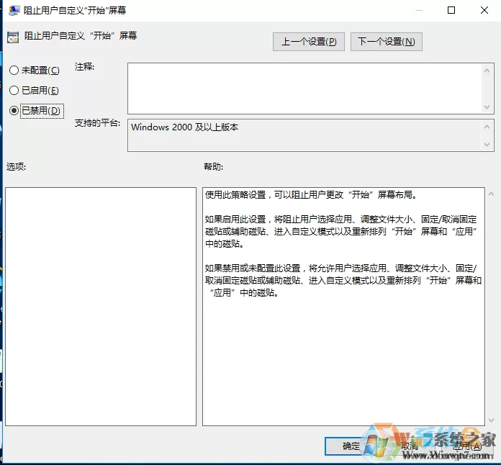Image resolution: width=501 pixels, height=465 pixels.
Task: Click the policy window title bar icon
Action: tap(14, 11)
